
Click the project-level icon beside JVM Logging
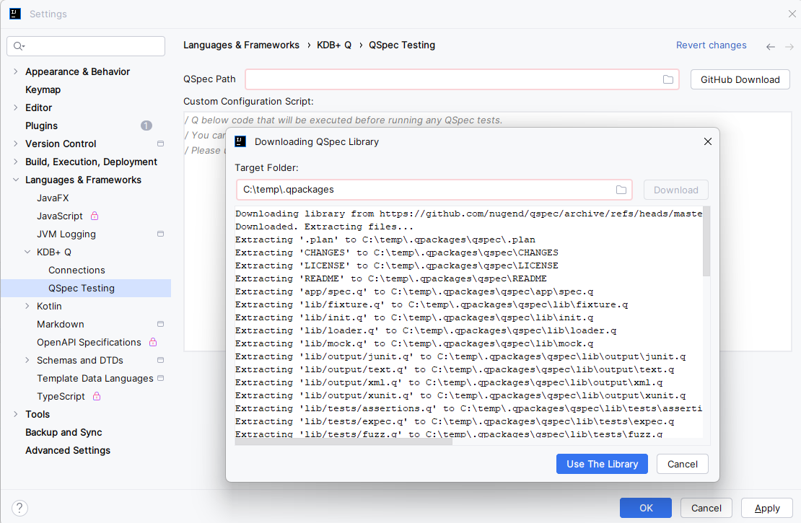coord(160,234)
